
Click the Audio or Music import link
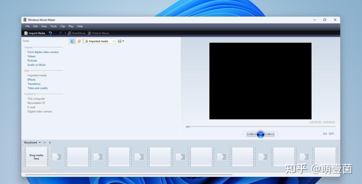coord(37,65)
